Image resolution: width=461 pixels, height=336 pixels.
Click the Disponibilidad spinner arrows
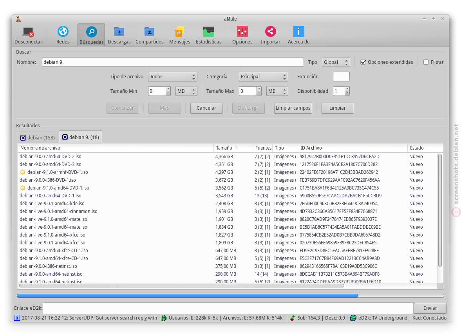pos(347,91)
